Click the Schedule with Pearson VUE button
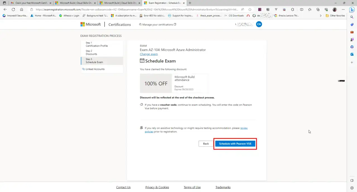 235,144
